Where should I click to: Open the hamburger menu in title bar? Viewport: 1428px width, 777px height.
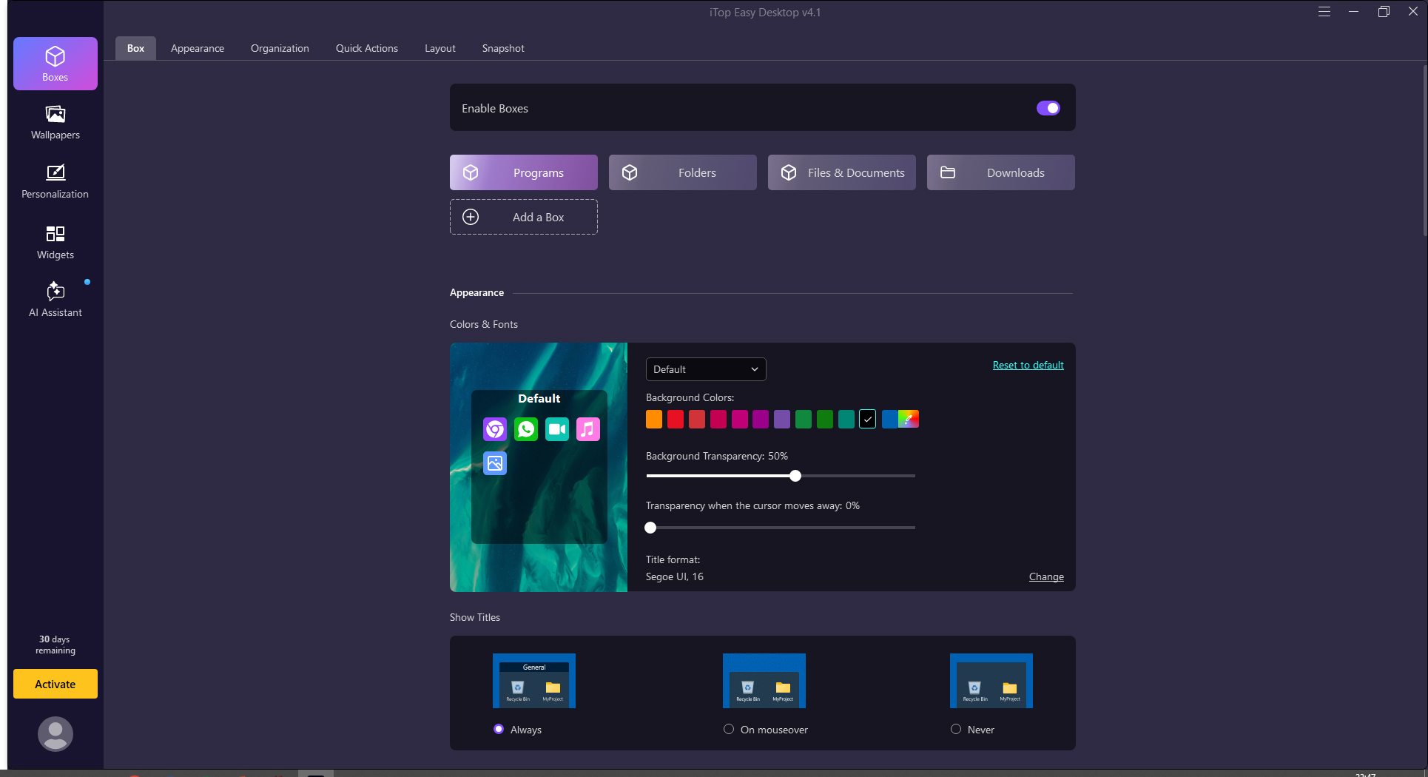[x=1324, y=12]
